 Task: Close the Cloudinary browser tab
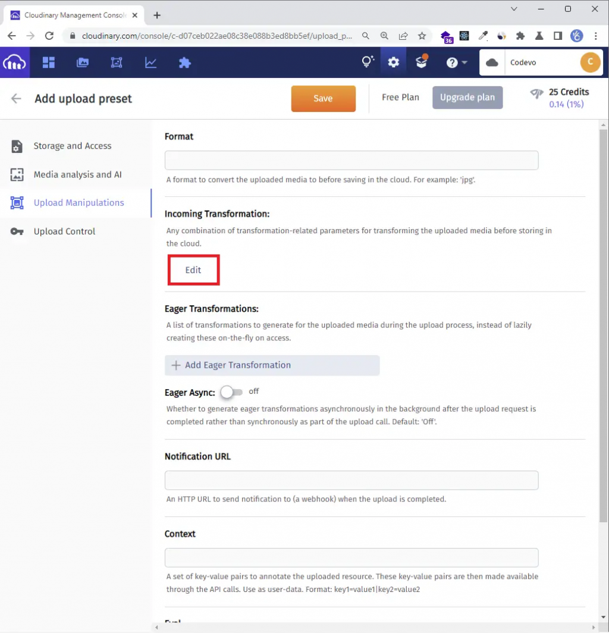[135, 15]
